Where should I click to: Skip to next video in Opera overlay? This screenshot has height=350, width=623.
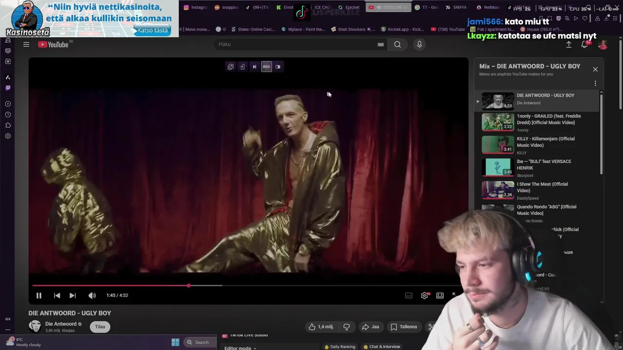click(x=254, y=67)
